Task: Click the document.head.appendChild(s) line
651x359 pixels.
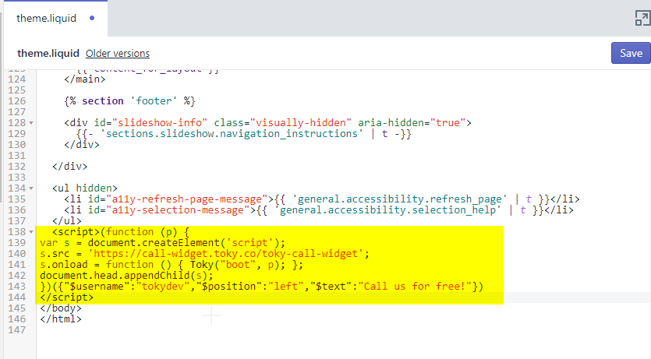Action: click(x=126, y=275)
